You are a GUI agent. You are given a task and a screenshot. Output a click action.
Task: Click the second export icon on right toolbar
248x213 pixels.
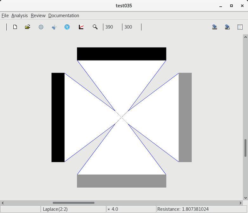[227, 27]
